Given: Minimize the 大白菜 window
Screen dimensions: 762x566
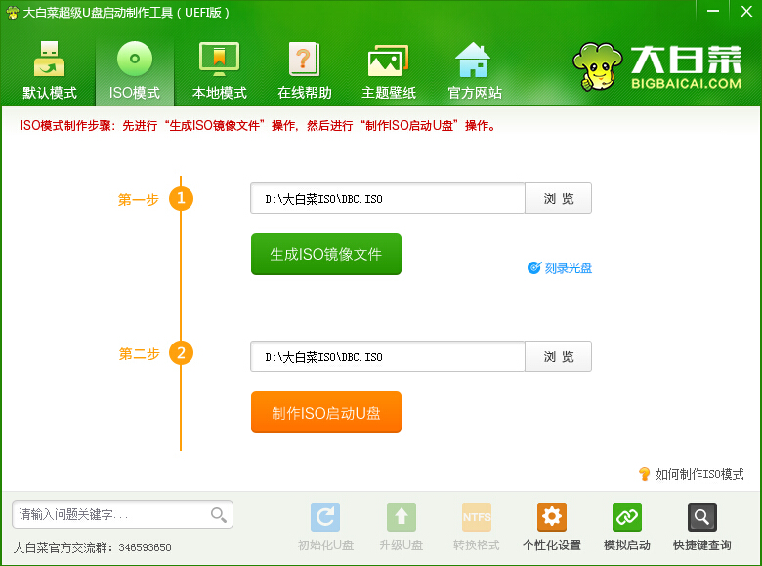Looking at the screenshot, I should click(713, 11).
